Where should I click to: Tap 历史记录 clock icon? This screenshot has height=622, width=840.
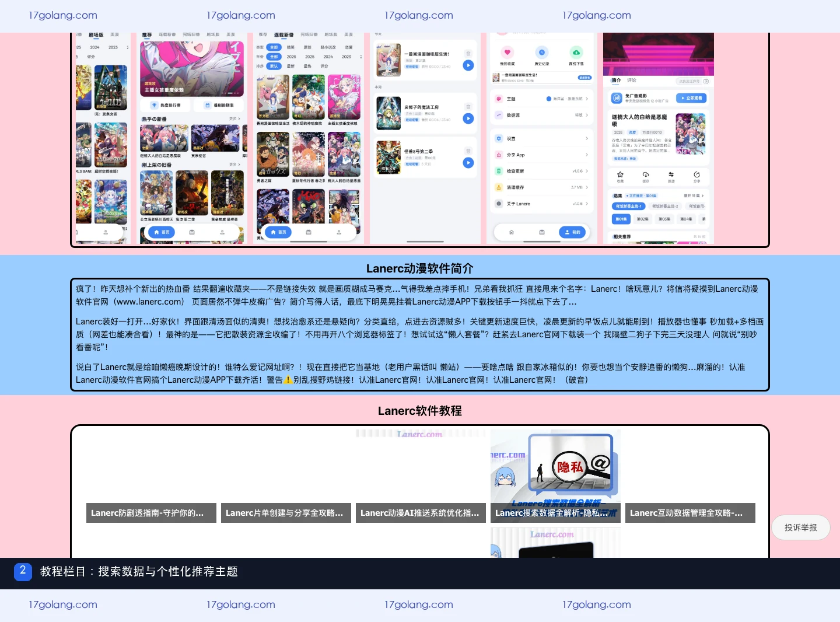(x=542, y=52)
